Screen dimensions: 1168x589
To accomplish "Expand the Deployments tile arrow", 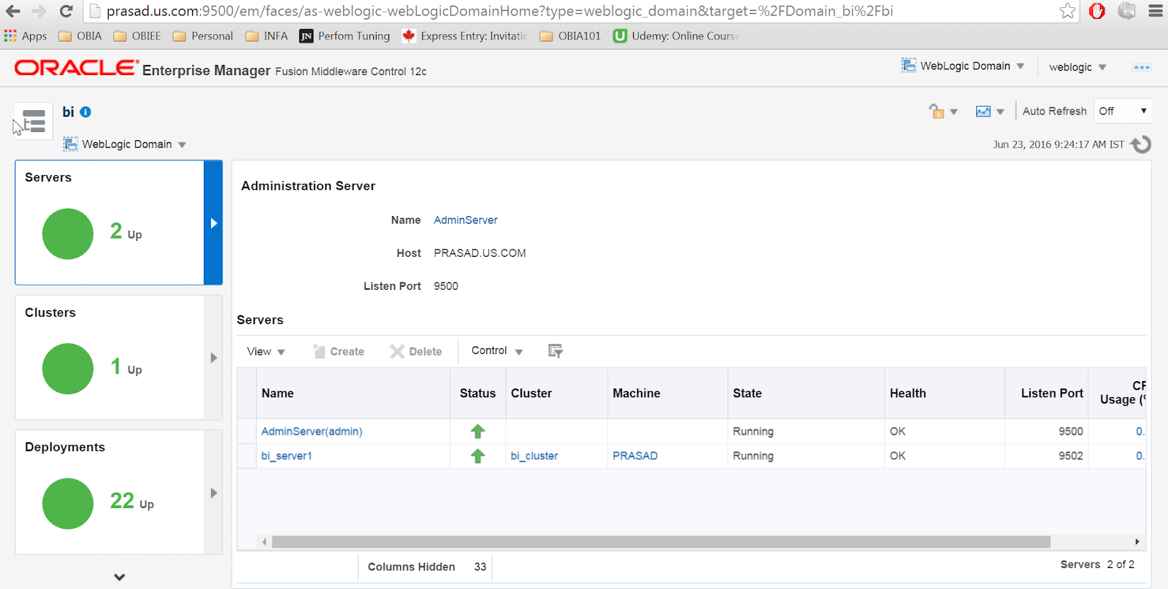I will (213, 493).
